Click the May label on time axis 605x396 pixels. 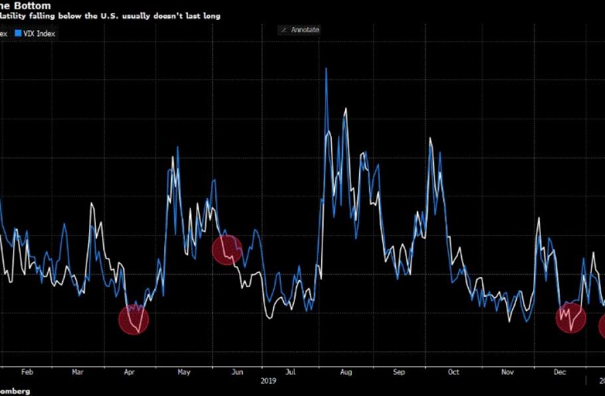[184, 373]
